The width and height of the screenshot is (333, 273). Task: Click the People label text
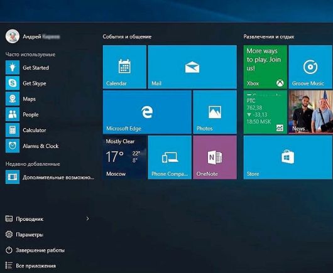pos(31,115)
